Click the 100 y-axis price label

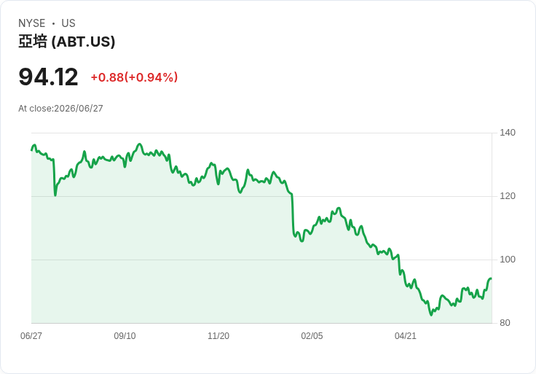pos(508,260)
